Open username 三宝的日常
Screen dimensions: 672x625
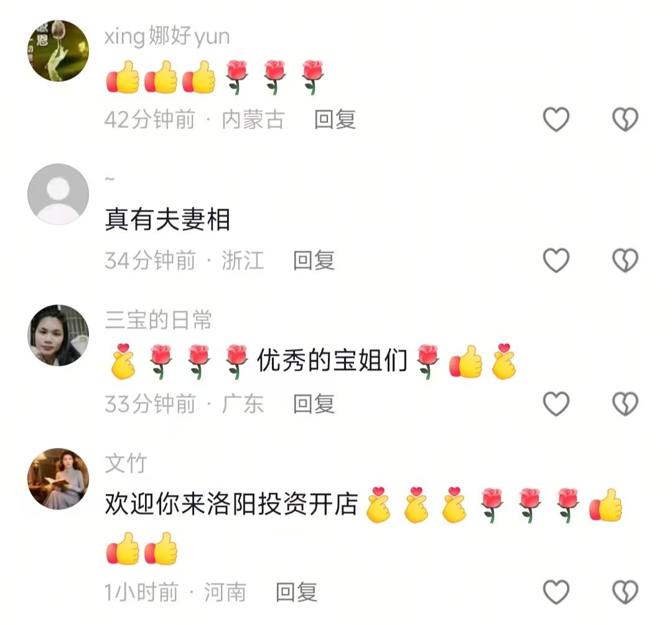[x=158, y=320]
